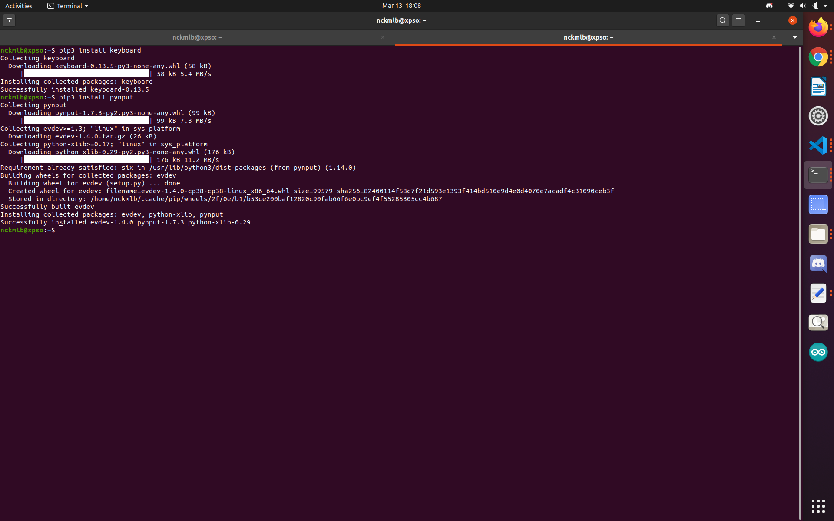Expand the system status menu arrow
Screen dimensions: 834x521
pos(825,6)
